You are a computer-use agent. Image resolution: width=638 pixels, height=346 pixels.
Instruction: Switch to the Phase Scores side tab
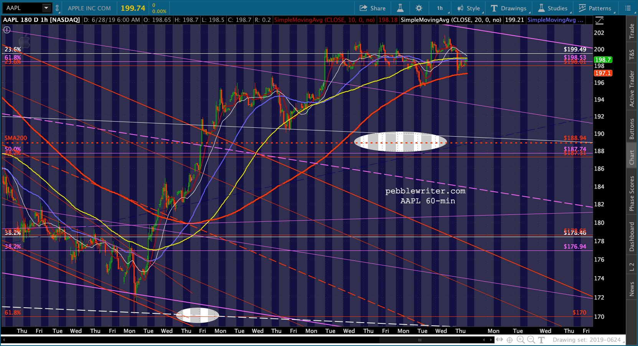click(631, 193)
